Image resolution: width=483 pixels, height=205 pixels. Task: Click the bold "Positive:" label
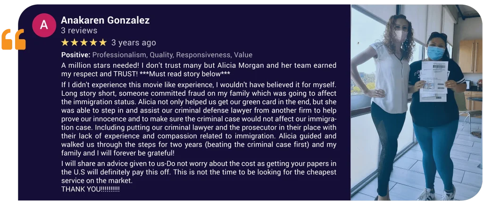75,55
